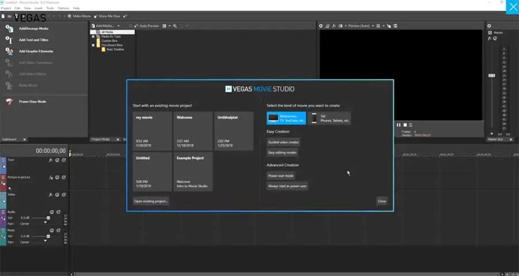This screenshot has width=519, height=276.
Task: Click Always start as power user
Action: [x=287, y=186]
